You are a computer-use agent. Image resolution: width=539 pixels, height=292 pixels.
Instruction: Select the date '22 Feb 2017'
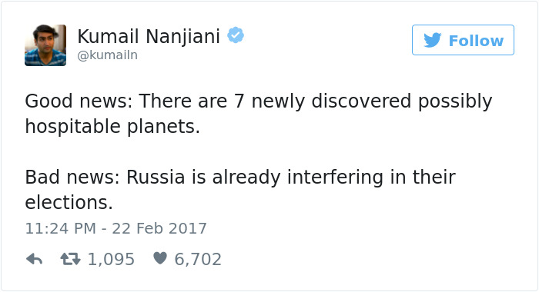pyautogui.click(x=159, y=228)
